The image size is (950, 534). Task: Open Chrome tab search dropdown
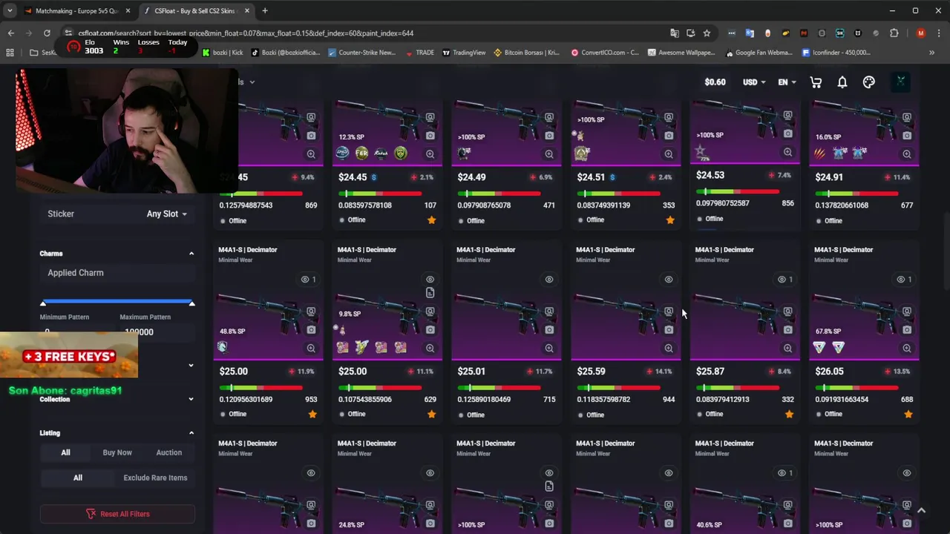tap(10, 10)
